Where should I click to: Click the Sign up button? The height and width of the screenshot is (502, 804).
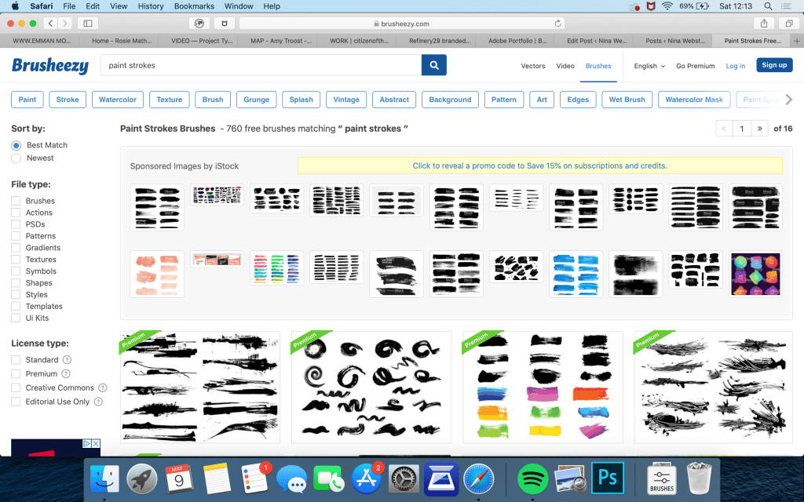pyautogui.click(x=774, y=65)
